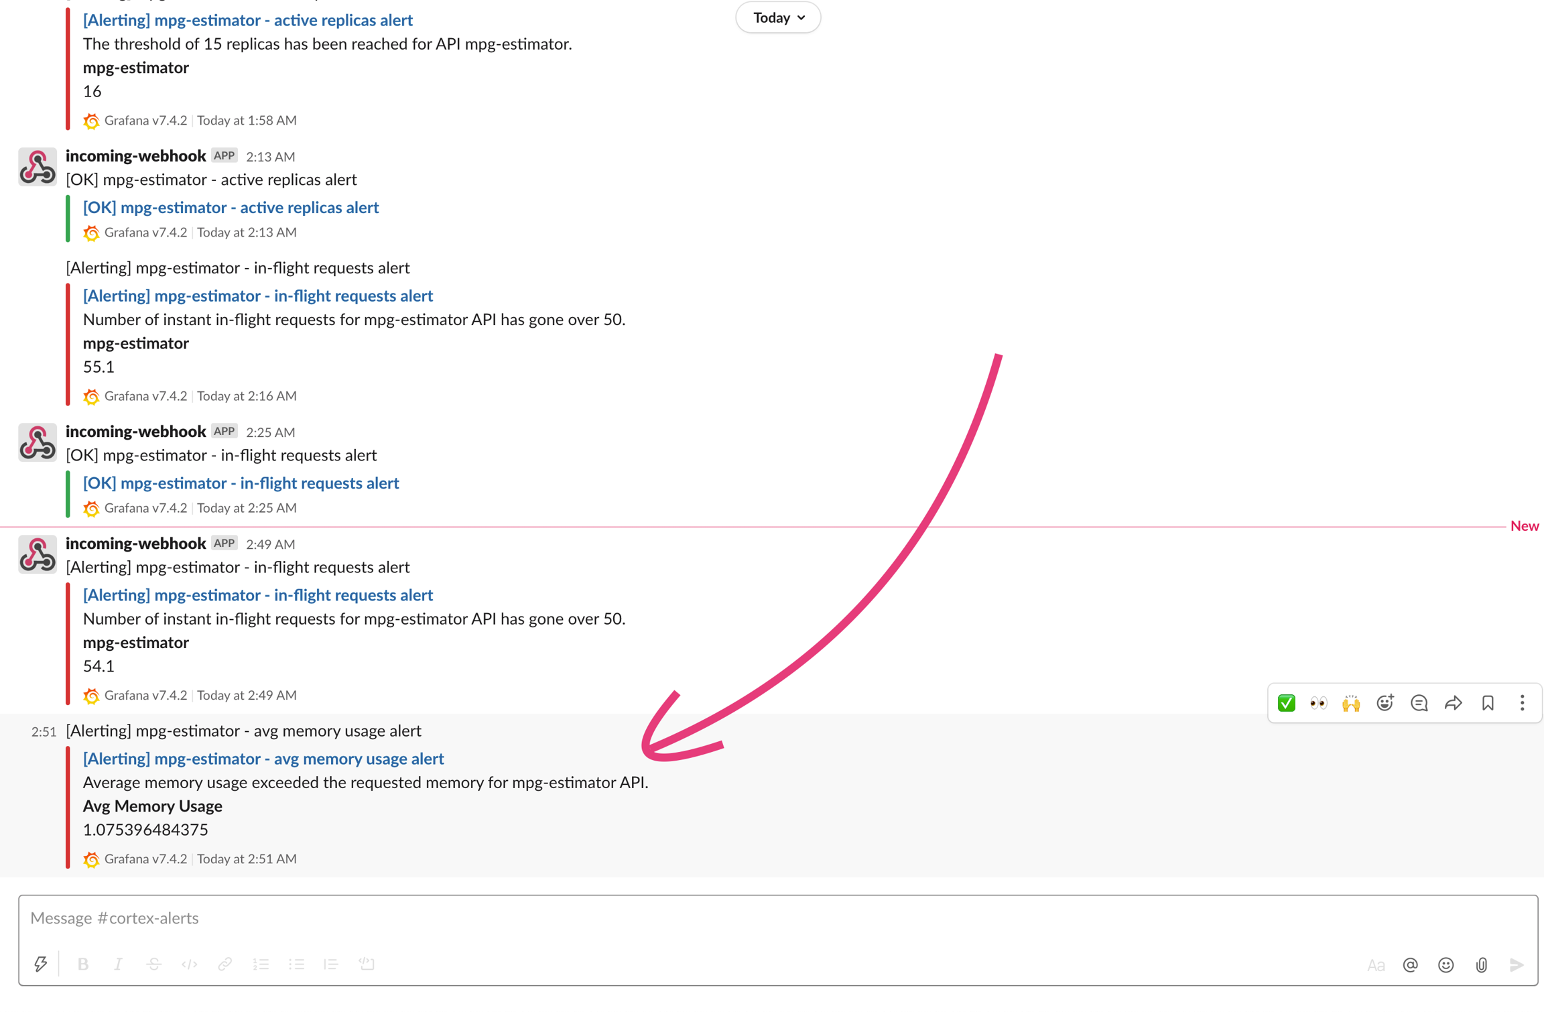Screen dimensions: 1544x1012
Task: Open the avg memory usage alert link
Action: click(263, 759)
